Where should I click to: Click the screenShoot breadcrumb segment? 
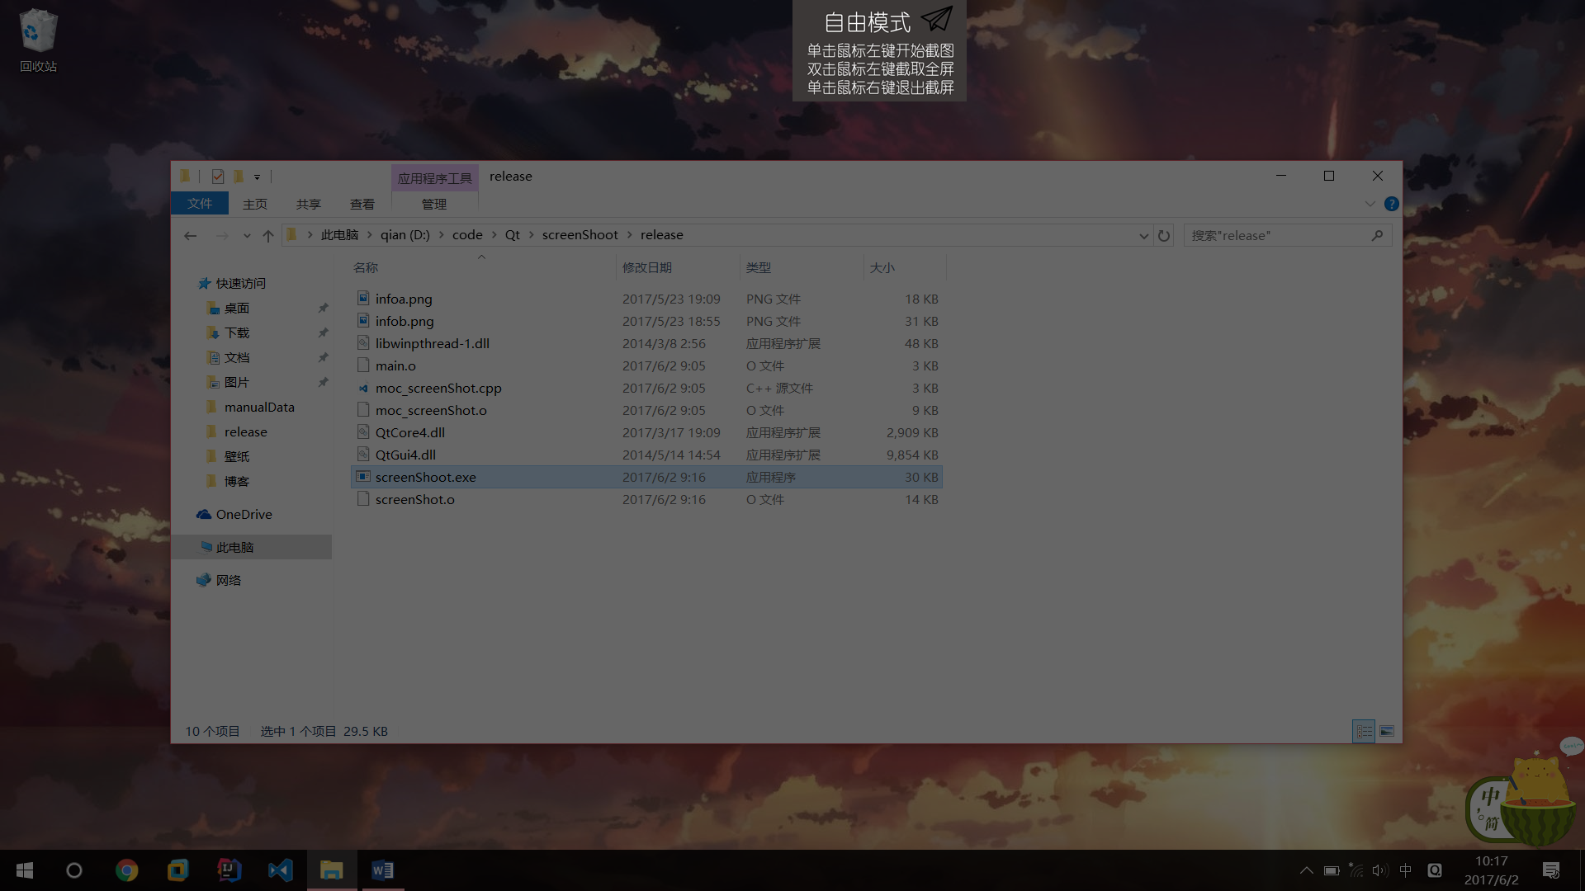[580, 235]
